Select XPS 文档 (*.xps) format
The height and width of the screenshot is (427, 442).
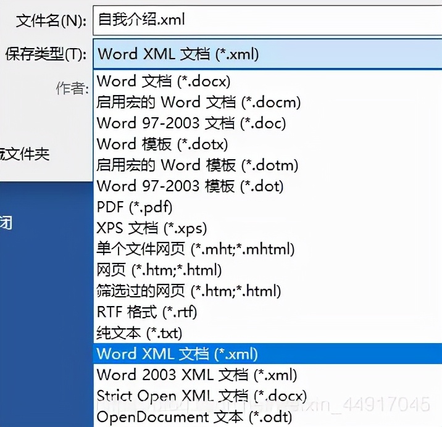(x=268, y=228)
